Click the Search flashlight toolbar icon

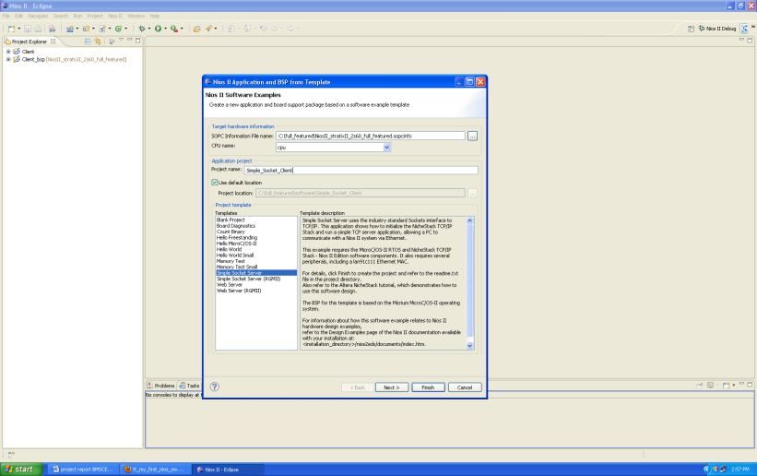point(208,29)
